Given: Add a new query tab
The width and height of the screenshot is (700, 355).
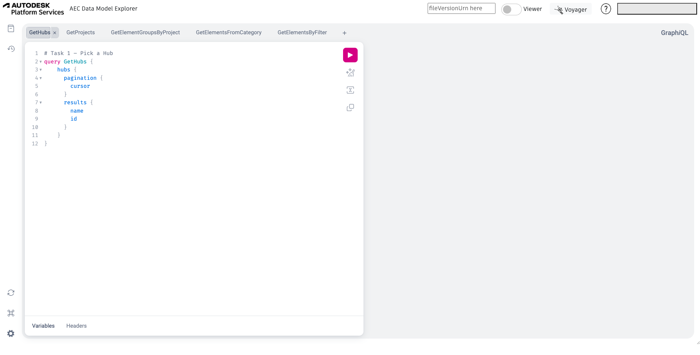Looking at the screenshot, I should point(344,33).
